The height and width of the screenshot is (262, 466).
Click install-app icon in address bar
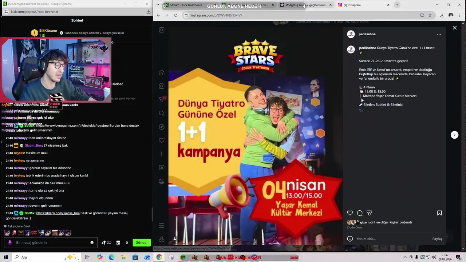click(422, 15)
